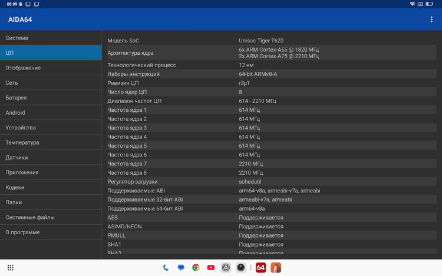Tap the Технологический процесс row
The image size is (442, 276).
click(272, 65)
